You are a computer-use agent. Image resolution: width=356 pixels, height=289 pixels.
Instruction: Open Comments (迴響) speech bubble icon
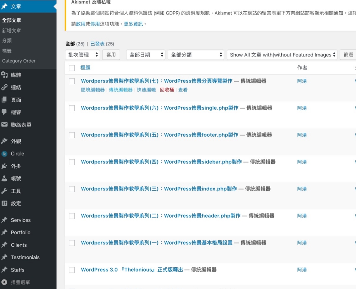(x=4, y=112)
